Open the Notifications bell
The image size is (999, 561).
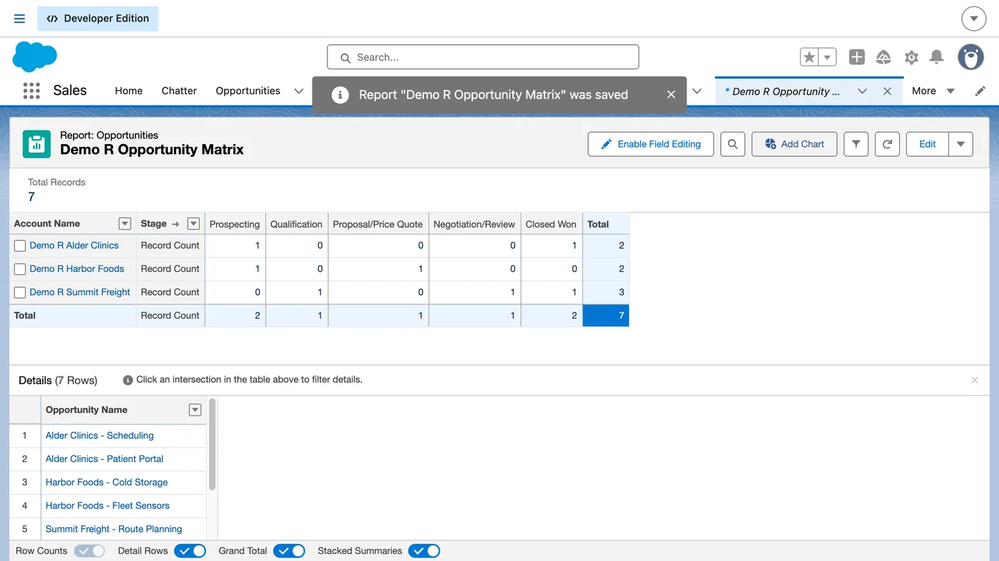[x=937, y=57]
